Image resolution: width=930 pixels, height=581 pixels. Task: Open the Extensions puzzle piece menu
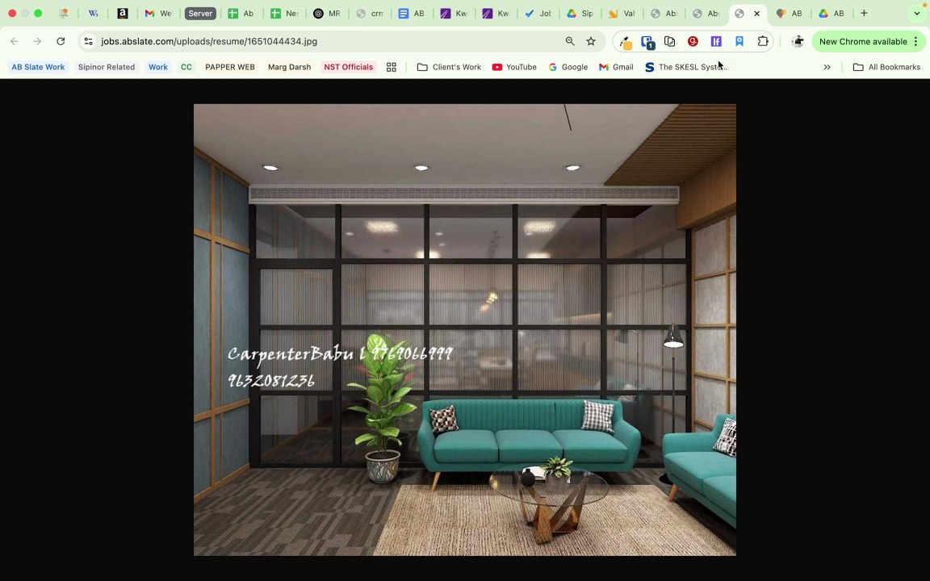point(763,41)
